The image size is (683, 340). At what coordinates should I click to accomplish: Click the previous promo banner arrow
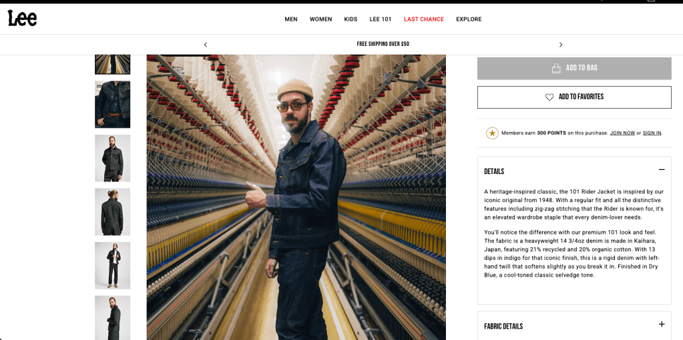tap(206, 45)
